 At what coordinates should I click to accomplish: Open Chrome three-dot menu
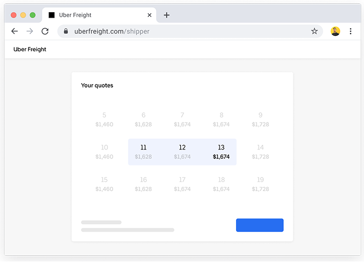tap(351, 31)
